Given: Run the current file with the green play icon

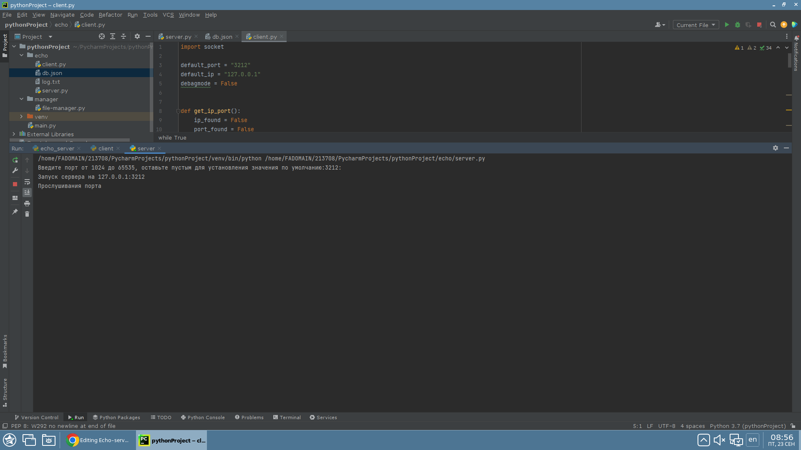Looking at the screenshot, I should pos(727,25).
